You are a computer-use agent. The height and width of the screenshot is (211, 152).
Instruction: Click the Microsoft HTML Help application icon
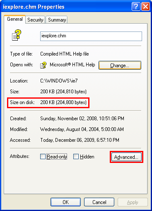[43, 65]
